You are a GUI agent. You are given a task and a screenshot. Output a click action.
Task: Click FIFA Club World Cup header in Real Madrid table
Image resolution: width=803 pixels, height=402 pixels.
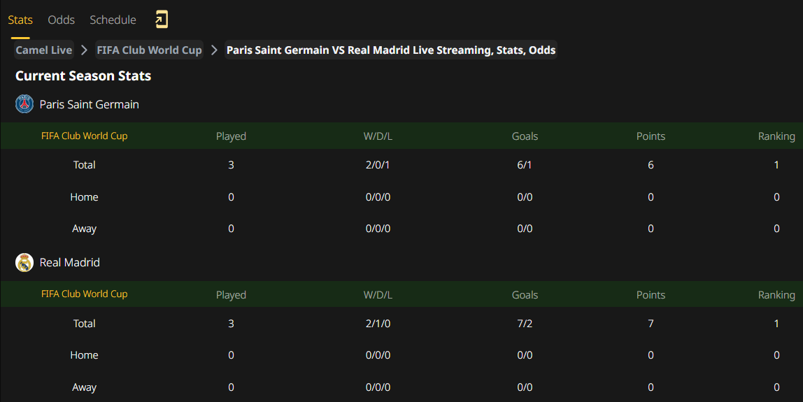85,294
